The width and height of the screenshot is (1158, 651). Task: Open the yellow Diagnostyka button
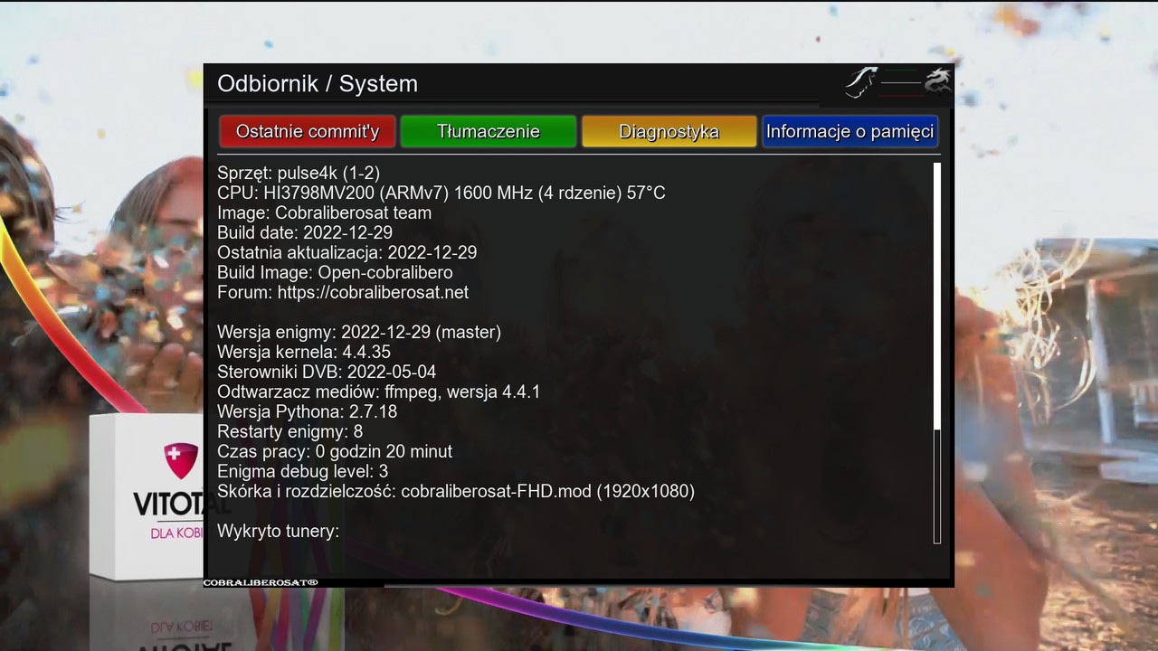point(669,131)
